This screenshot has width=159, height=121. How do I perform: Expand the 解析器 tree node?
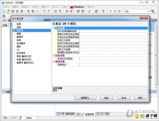coord(14,30)
